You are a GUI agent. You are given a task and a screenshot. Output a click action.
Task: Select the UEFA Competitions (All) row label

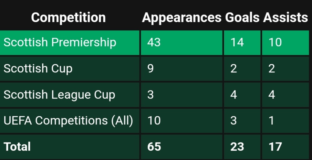coord(68,121)
